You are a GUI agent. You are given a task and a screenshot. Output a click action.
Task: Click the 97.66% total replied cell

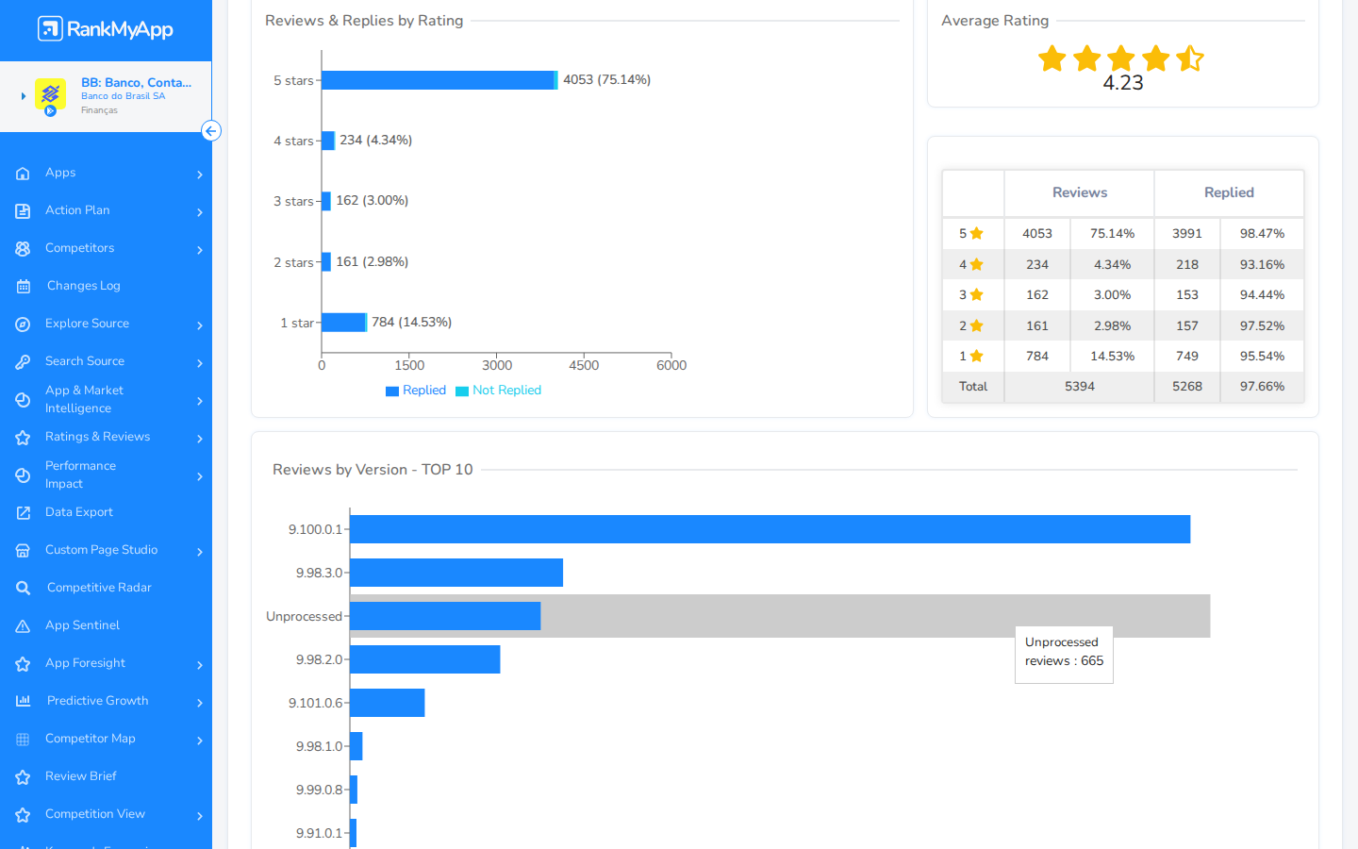coord(1262,387)
